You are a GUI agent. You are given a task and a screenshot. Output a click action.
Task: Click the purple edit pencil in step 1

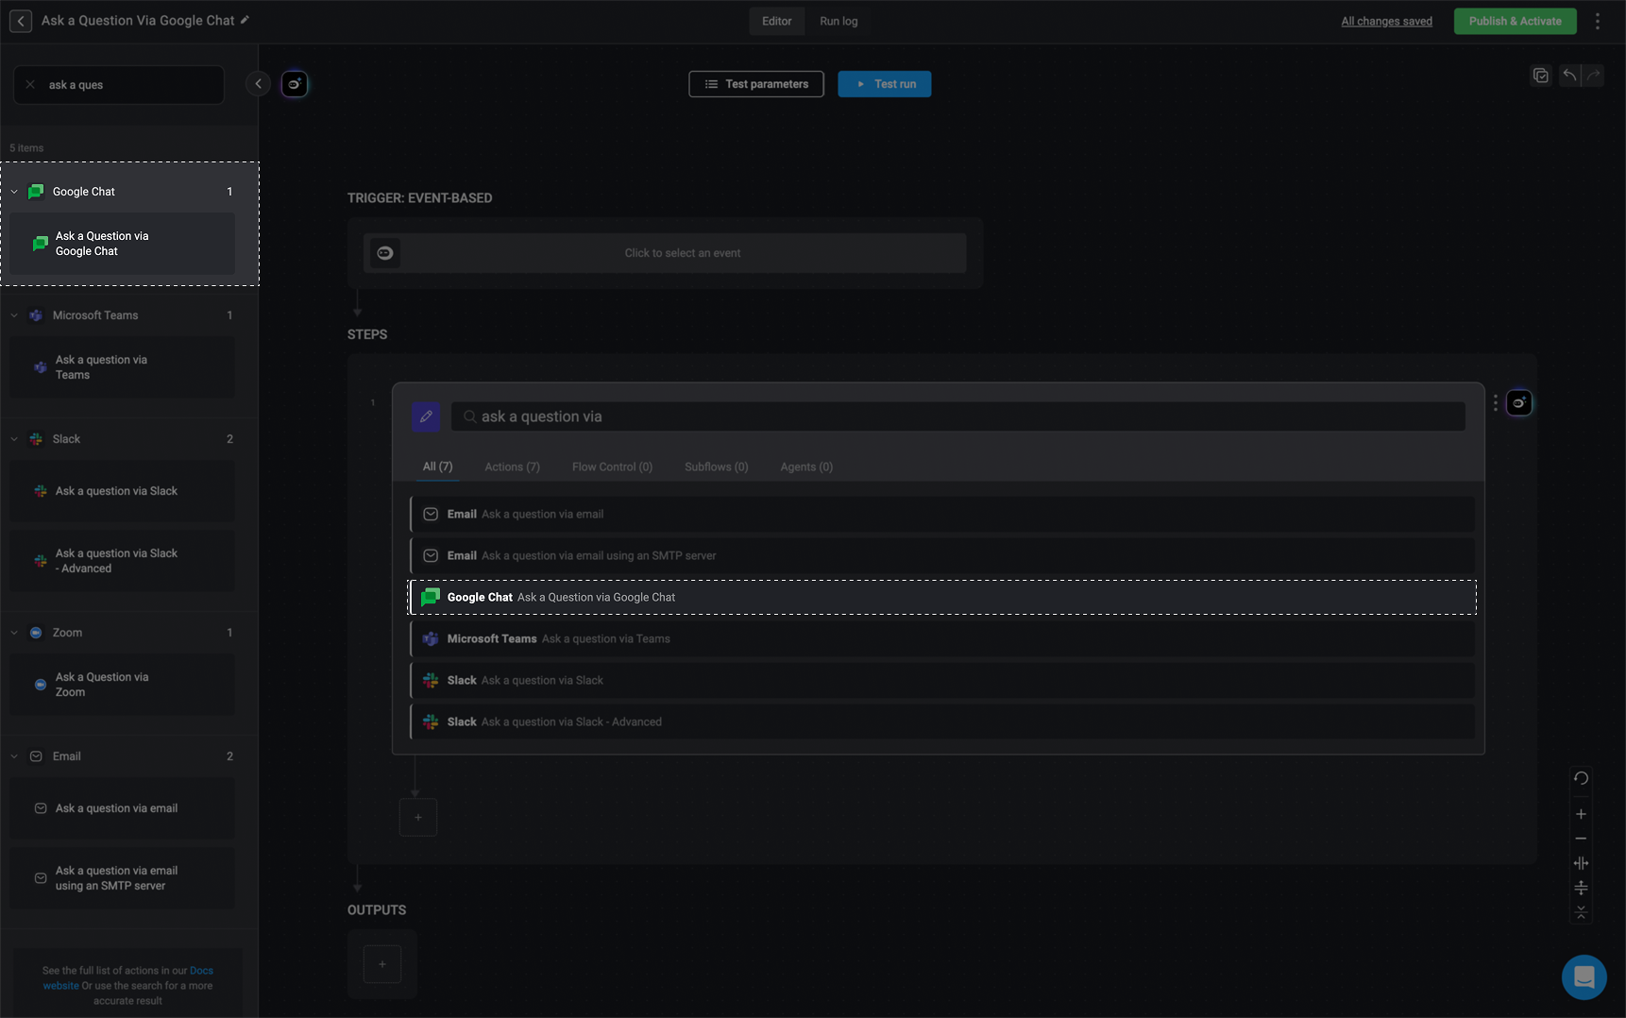point(426,416)
